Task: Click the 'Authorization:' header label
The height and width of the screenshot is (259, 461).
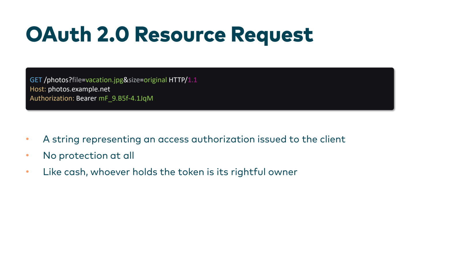Action: point(52,98)
